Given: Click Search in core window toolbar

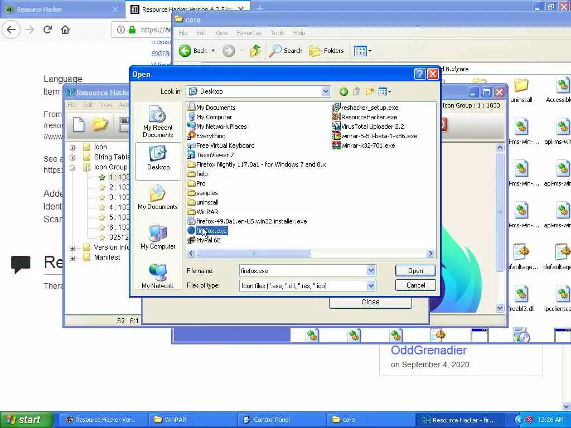Looking at the screenshot, I should (x=285, y=51).
